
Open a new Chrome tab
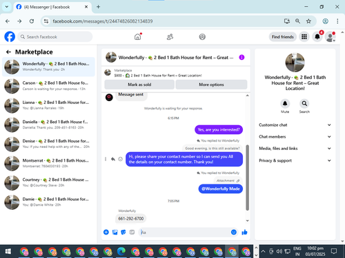pyautogui.click(x=98, y=7)
